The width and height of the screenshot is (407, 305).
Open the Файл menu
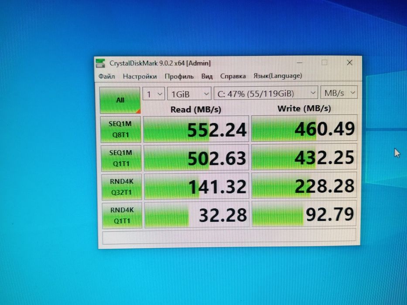pyautogui.click(x=107, y=77)
